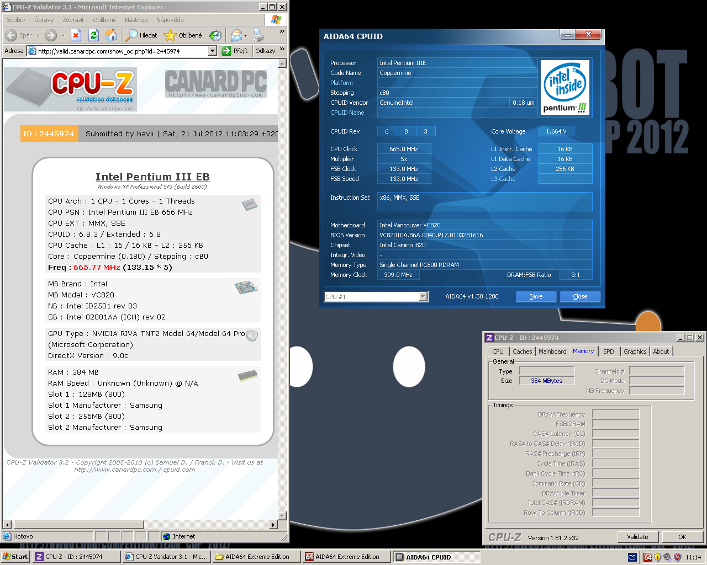Click the red shield tray icon

(x=677, y=557)
